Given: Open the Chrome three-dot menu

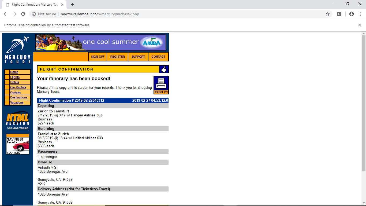Looking at the screenshot, I should 360,14.
